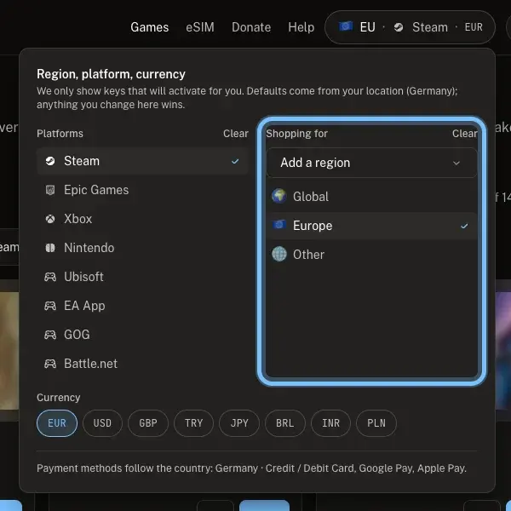Viewport: 511px width, 511px height.
Task: Click the 'Payment methods follow the country' note
Action: tap(251, 468)
